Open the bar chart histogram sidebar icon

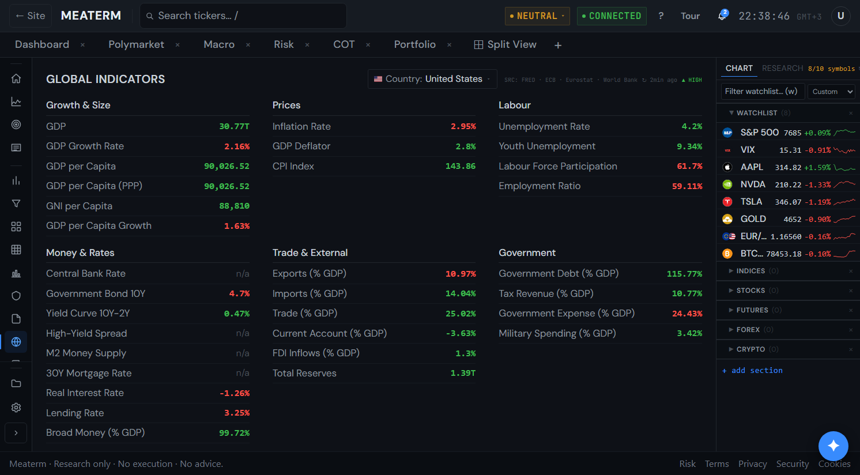point(16,273)
